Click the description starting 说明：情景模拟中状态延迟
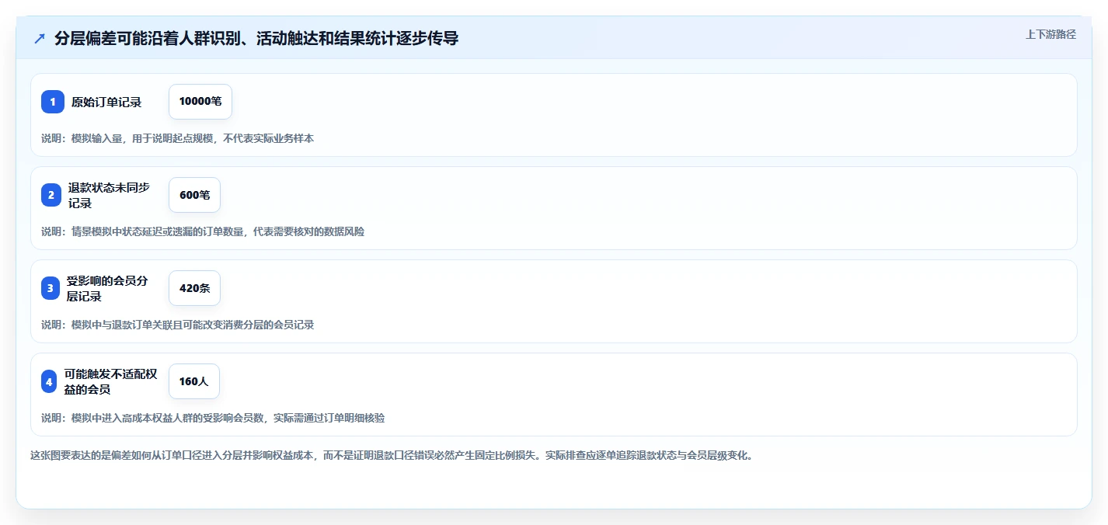 click(203, 231)
